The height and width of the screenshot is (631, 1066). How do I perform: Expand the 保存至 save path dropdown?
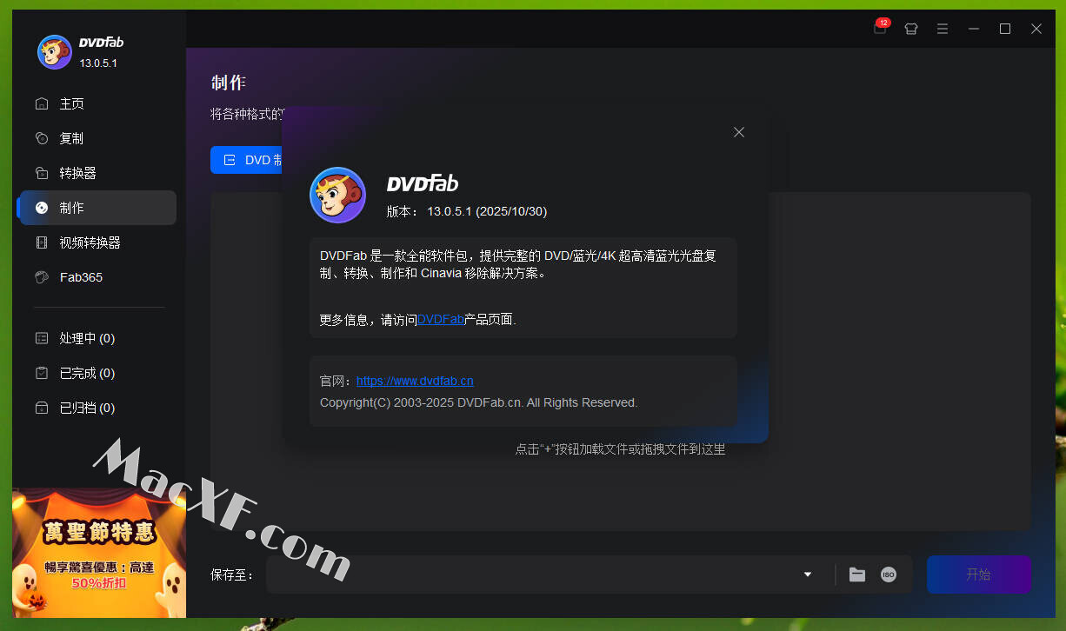point(807,575)
